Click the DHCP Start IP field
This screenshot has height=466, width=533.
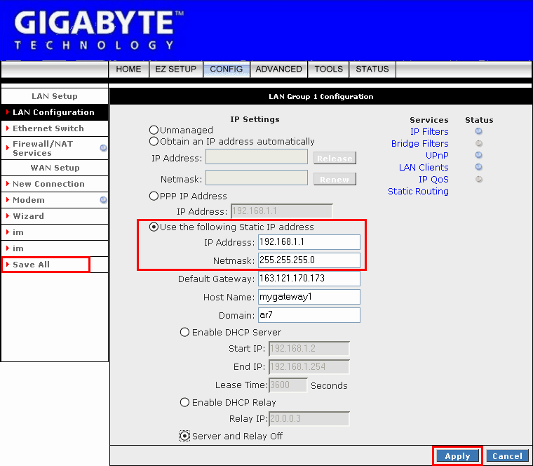309,349
